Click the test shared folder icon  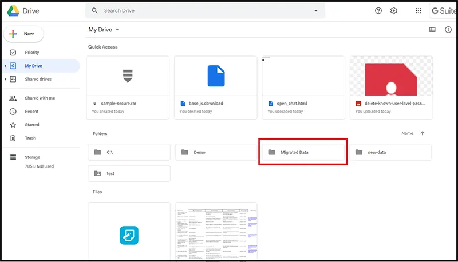tap(97, 173)
